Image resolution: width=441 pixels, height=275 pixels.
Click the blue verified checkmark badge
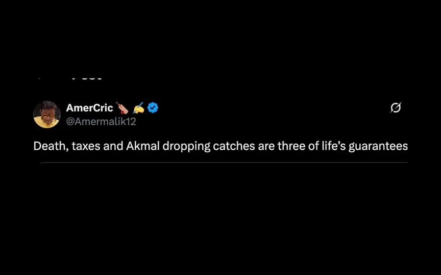point(153,108)
